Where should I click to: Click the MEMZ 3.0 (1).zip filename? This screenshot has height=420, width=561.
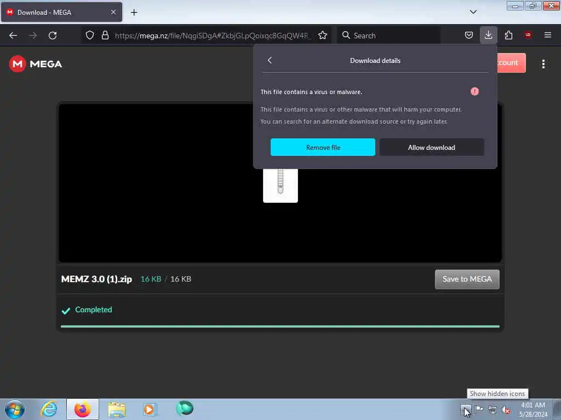pos(96,279)
